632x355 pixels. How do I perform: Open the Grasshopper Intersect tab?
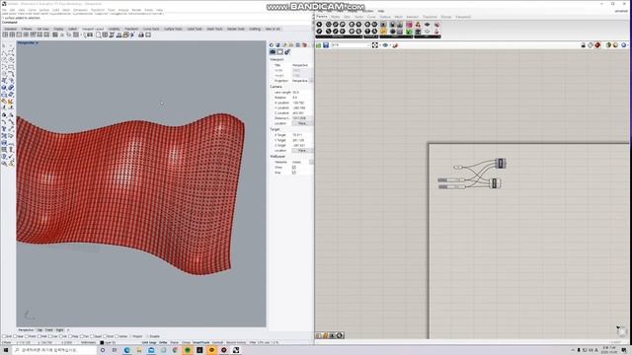pyautogui.click(x=412, y=17)
